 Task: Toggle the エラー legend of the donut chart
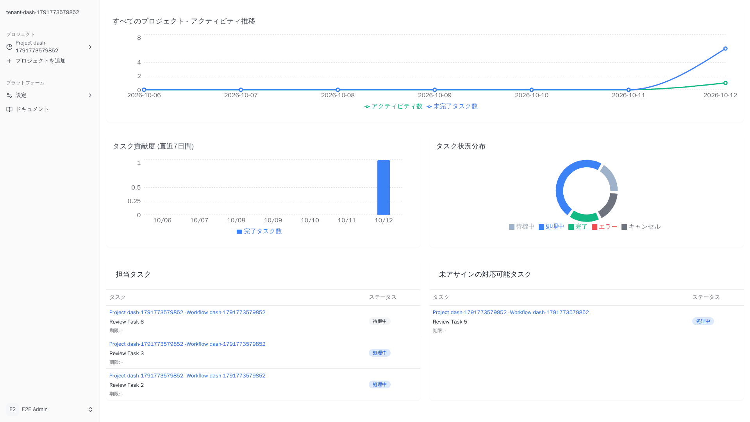(604, 227)
